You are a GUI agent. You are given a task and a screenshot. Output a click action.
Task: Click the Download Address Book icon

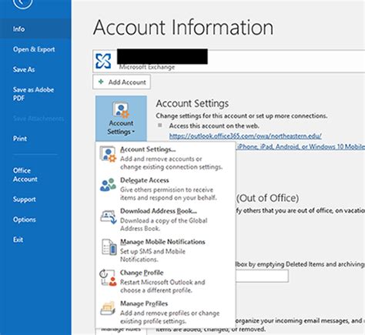pos(108,217)
